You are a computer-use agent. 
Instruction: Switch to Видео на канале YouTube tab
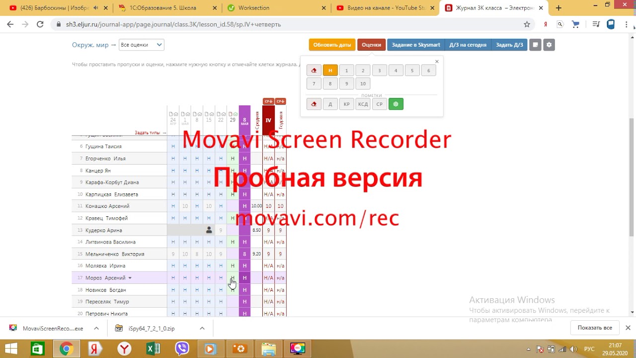point(385,8)
